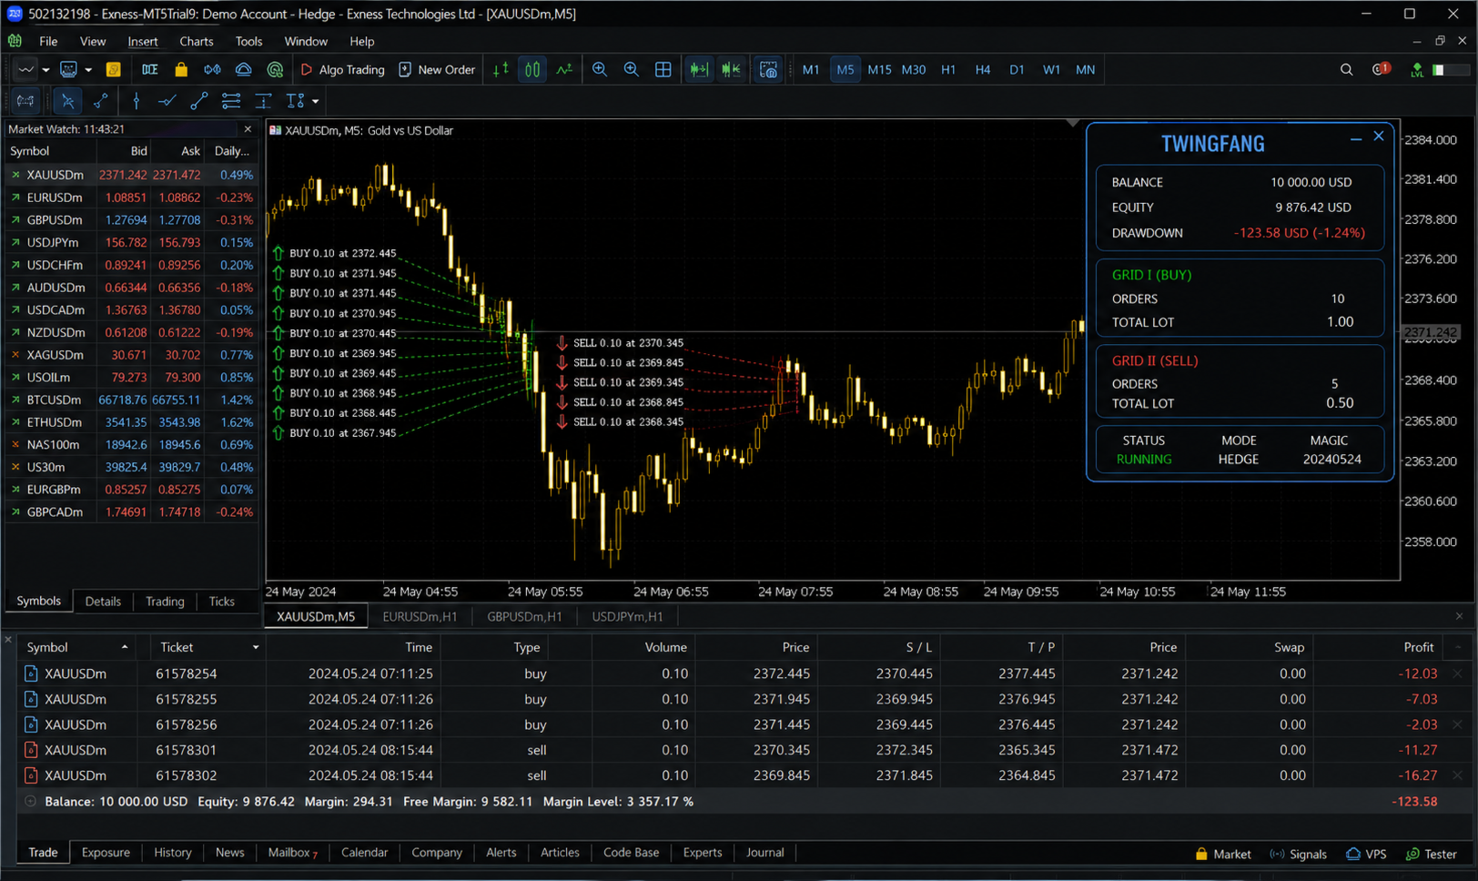Screen dimensions: 1478x881
Task: Toggle the chart shift button
Action: point(731,70)
